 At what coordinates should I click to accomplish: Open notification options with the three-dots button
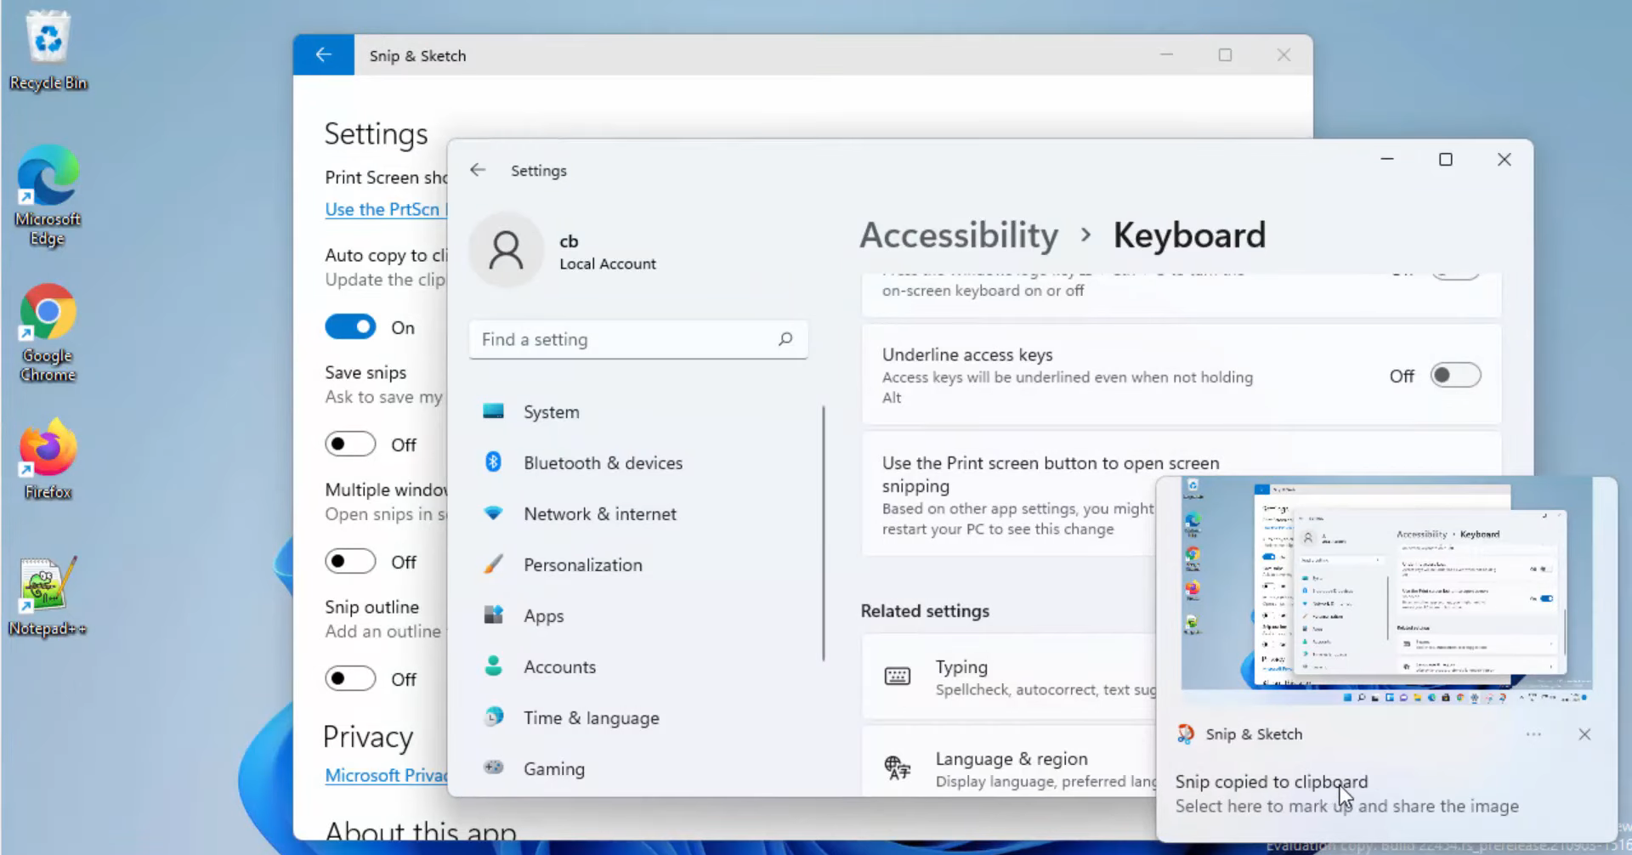1533,734
